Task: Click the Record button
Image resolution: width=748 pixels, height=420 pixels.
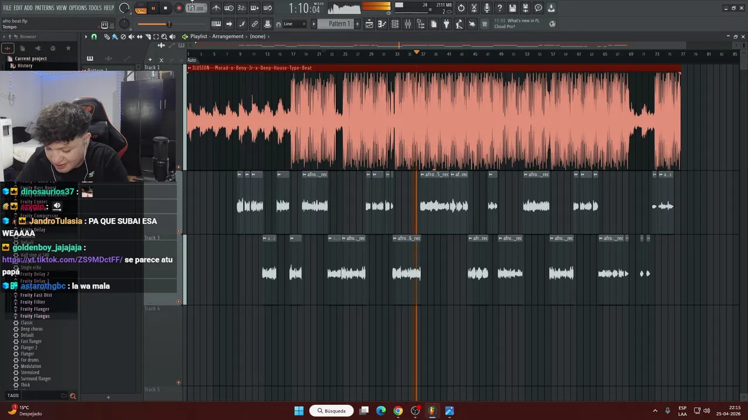Action: pos(179,8)
